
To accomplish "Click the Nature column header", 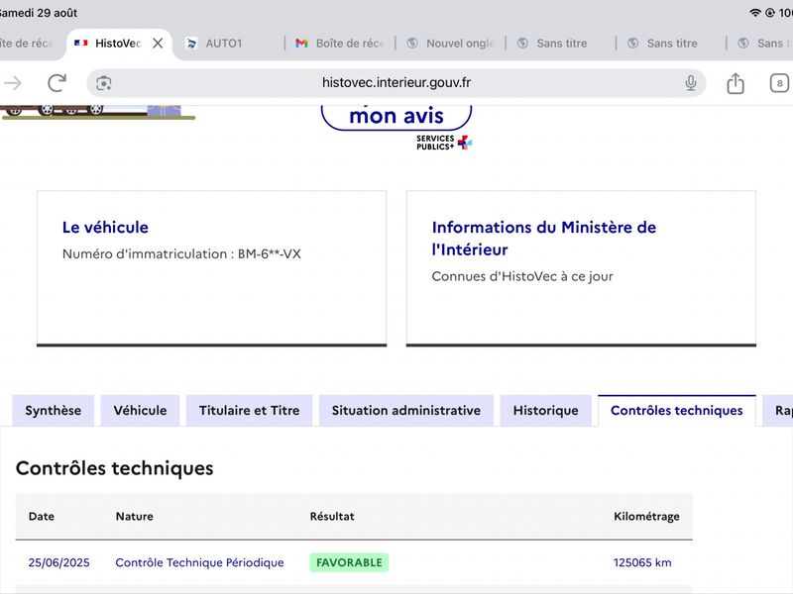I will [135, 516].
